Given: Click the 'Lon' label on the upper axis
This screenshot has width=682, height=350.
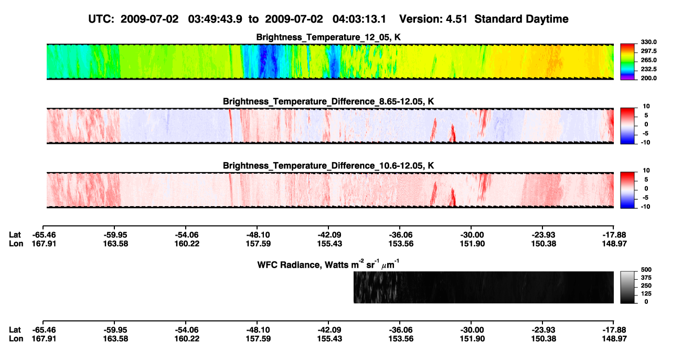Looking at the screenshot, I should pos(16,244).
